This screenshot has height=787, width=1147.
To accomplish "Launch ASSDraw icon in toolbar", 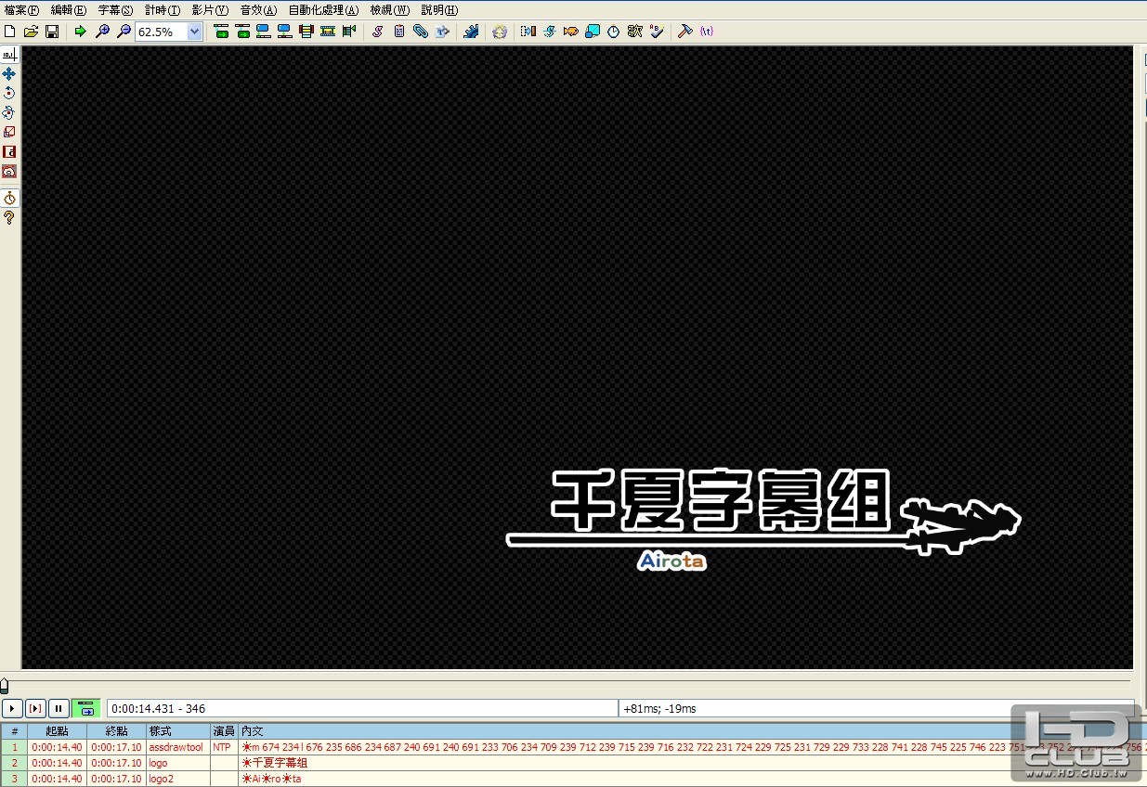I will 500,32.
